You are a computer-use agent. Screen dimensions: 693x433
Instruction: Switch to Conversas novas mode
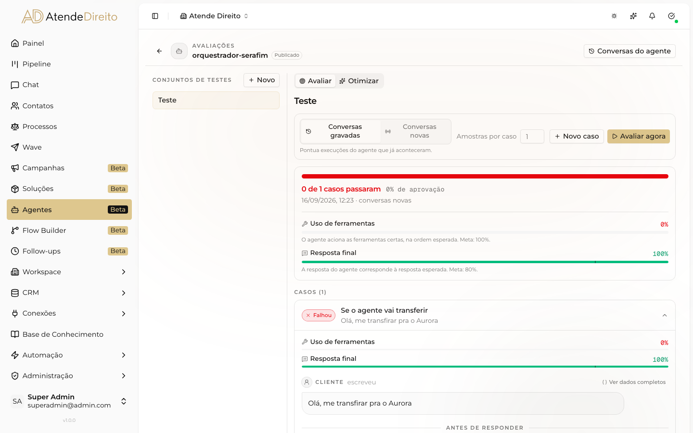tap(415, 131)
